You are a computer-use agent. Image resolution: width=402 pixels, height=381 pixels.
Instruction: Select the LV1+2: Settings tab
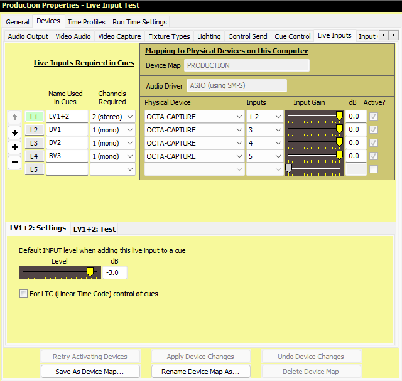coord(38,228)
